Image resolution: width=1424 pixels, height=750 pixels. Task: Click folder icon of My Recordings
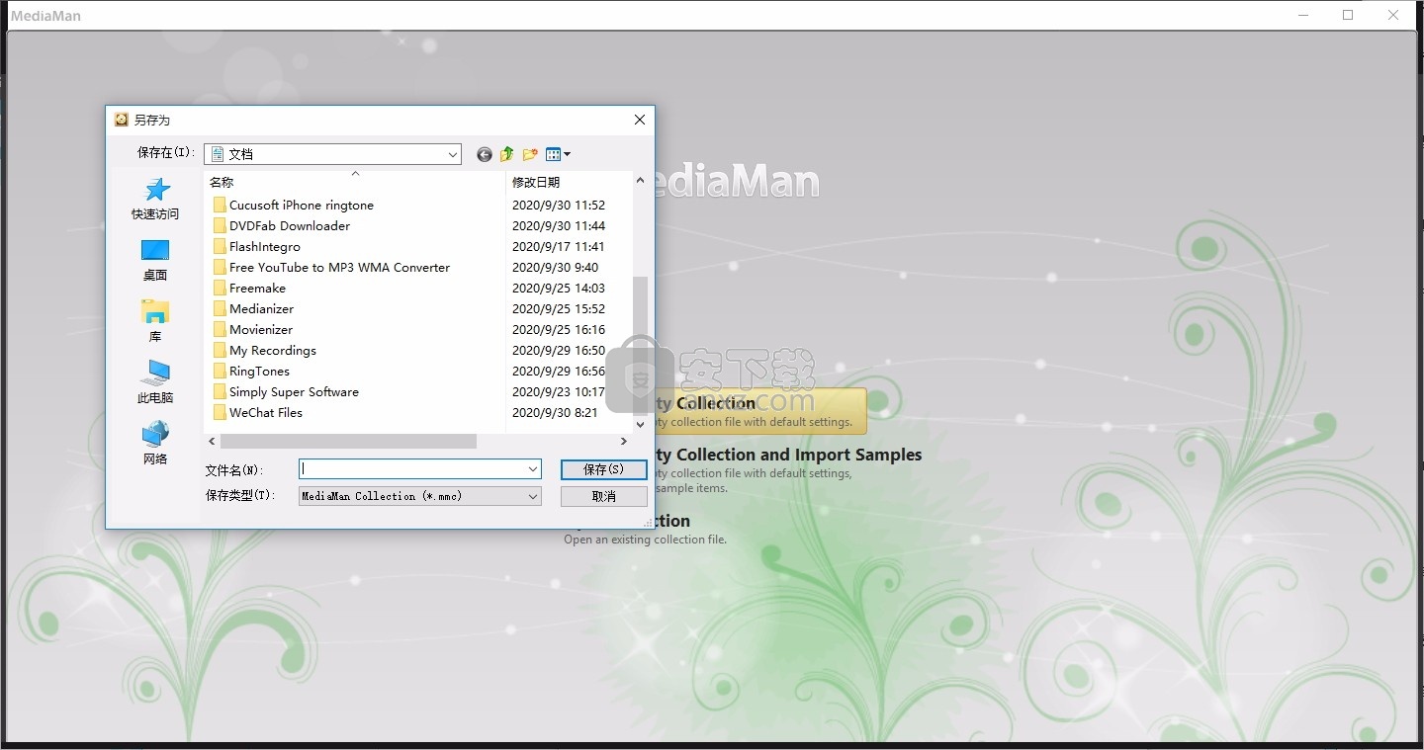coord(220,350)
